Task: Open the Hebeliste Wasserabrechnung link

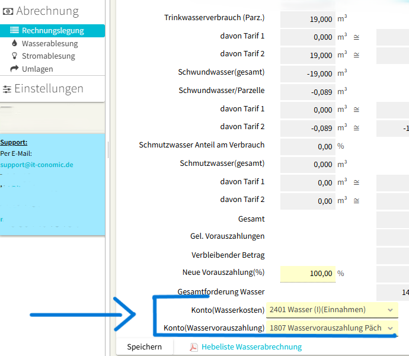Action: click(x=251, y=347)
